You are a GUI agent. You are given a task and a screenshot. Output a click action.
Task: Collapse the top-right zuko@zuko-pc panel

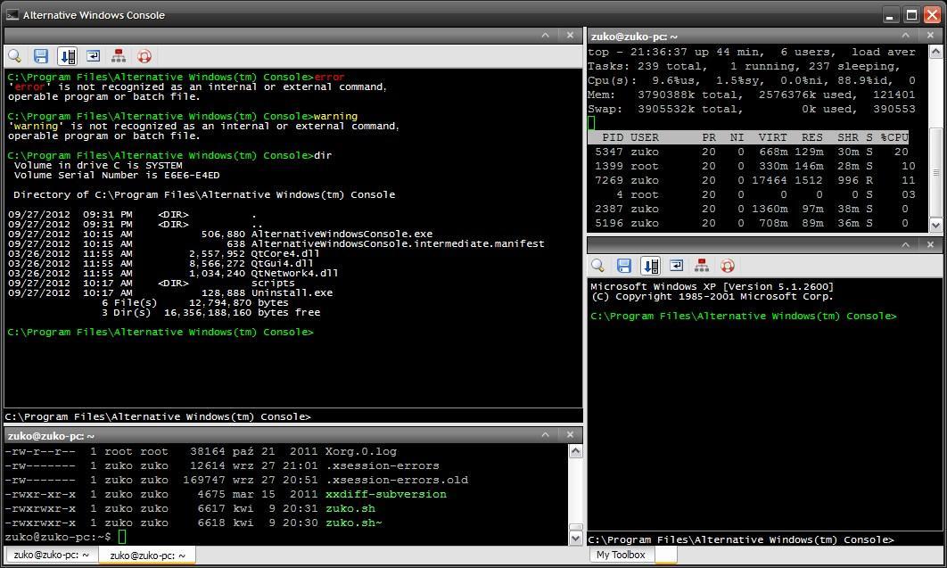click(x=906, y=36)
